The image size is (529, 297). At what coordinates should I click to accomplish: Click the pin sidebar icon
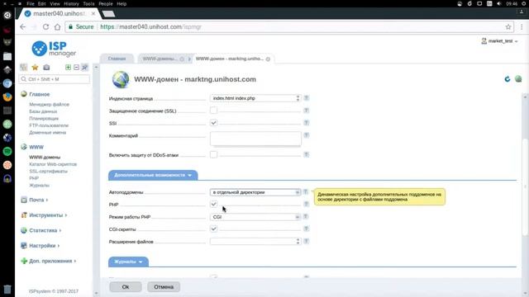[x=84, y=68]
